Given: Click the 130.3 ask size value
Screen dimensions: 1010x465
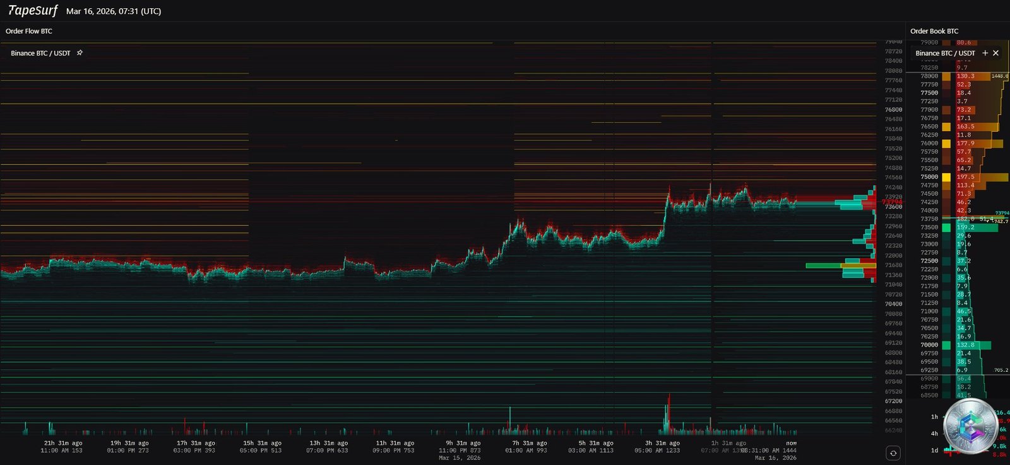Looking at the screenshot, I should (x=965, y=76).
